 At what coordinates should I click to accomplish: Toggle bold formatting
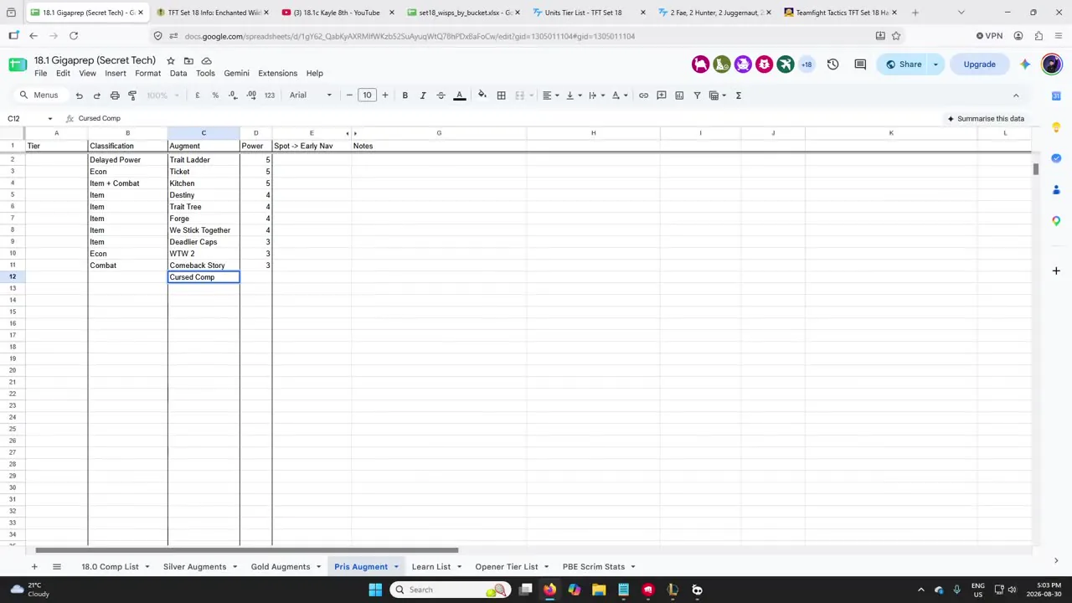point(405,95)
